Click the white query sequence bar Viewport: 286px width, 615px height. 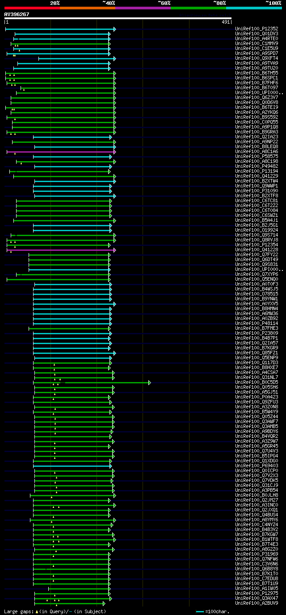pyautogui.click(x=118, y=18)
